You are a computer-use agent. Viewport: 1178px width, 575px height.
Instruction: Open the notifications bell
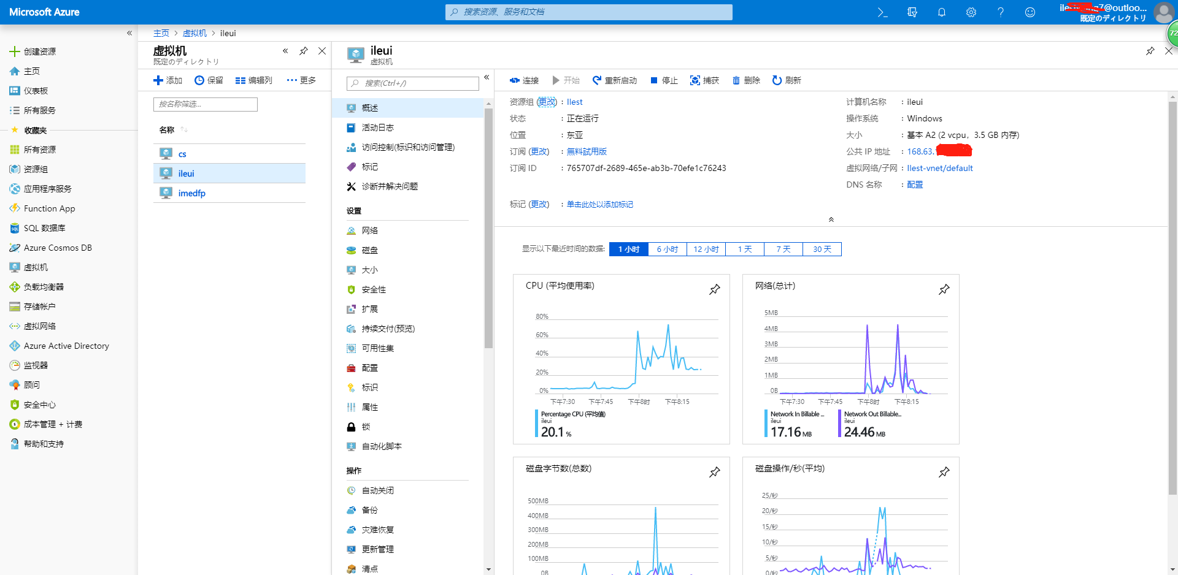[942, 12]
